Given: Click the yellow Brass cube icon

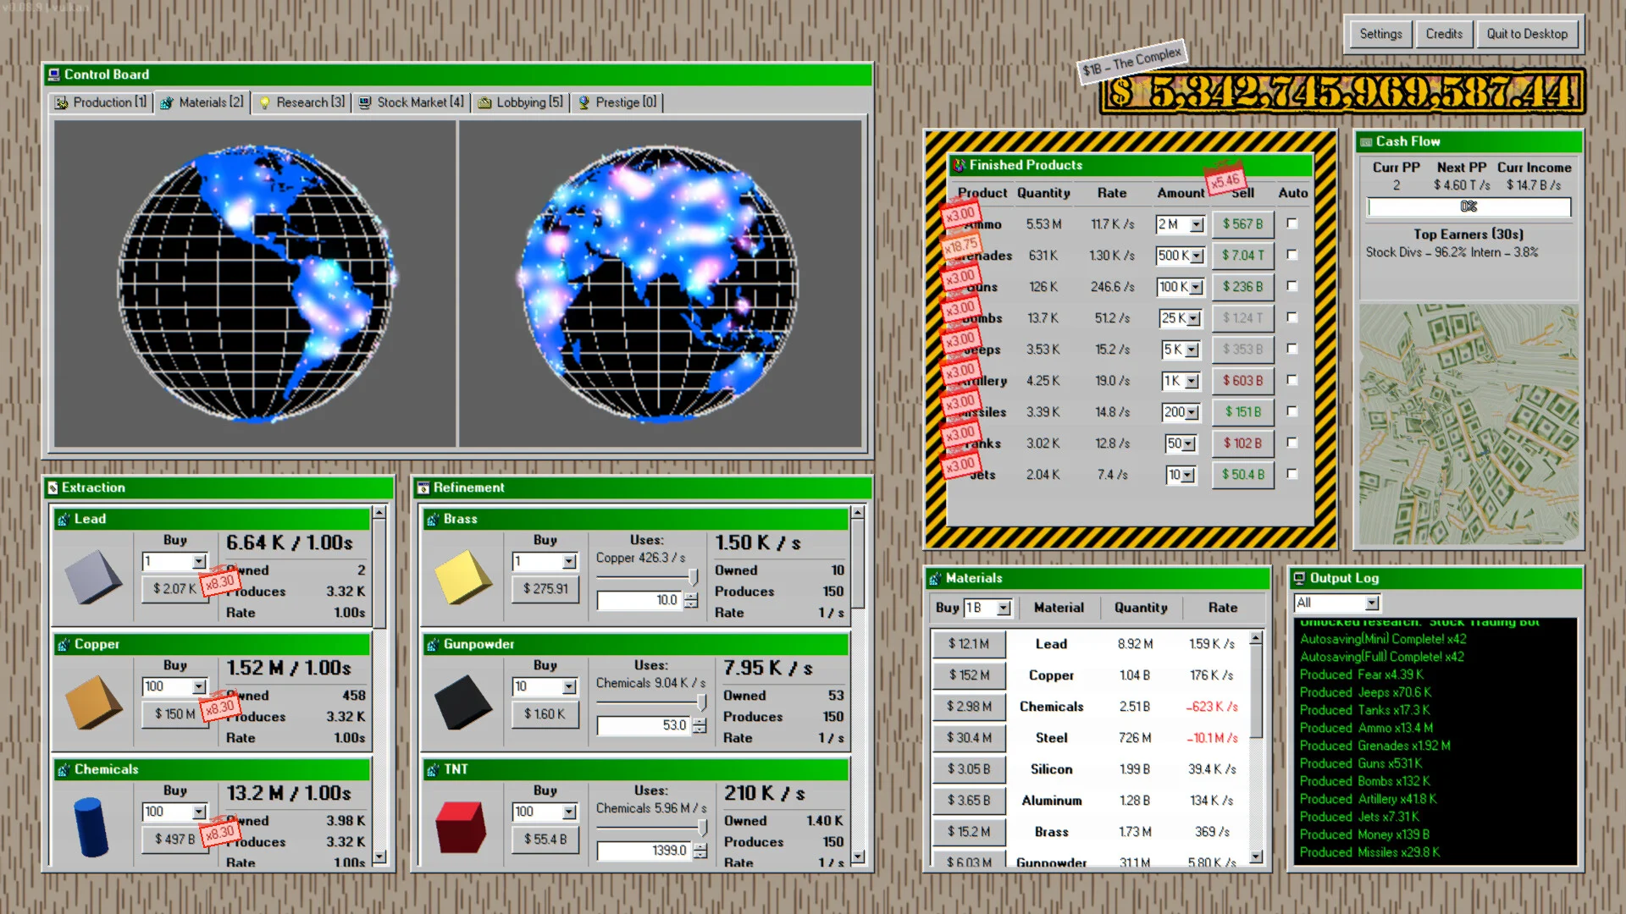Looking at the screenshot, I should point(462,576).
